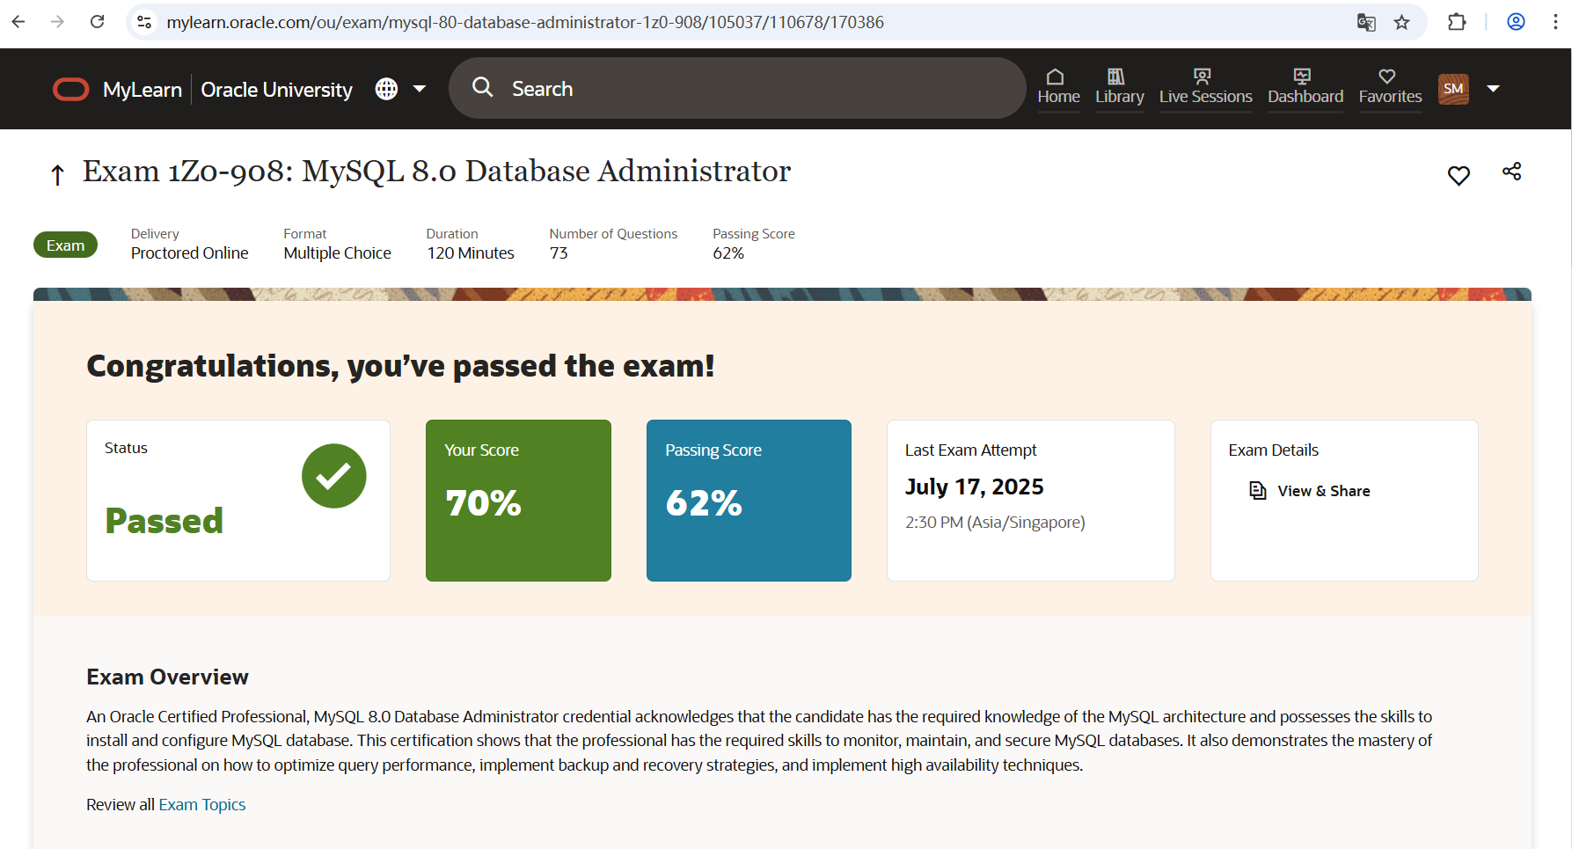Click the green Your Score 70% tile

tap(518, 501)
